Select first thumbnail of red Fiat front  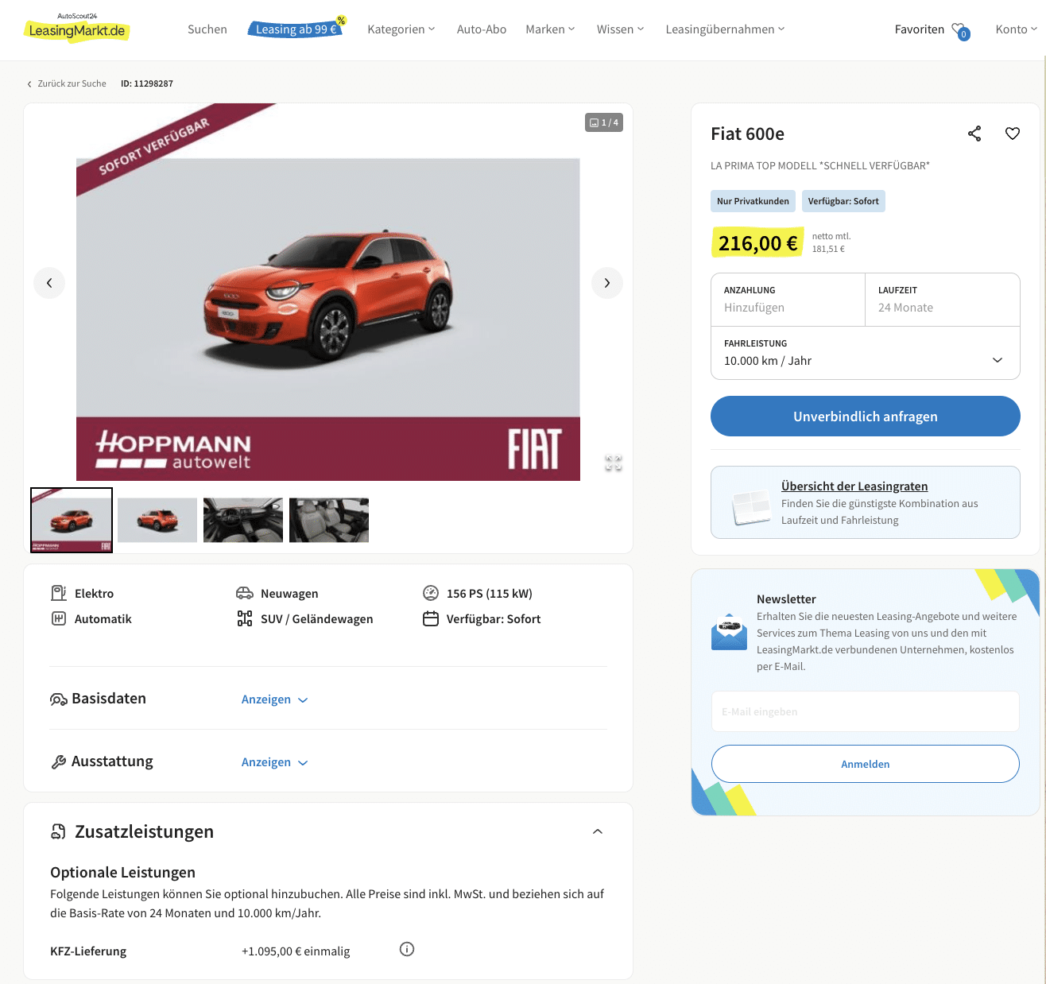pos(72,520)
